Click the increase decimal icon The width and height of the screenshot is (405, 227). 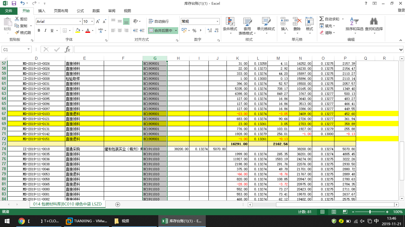(x=210, y=30)
